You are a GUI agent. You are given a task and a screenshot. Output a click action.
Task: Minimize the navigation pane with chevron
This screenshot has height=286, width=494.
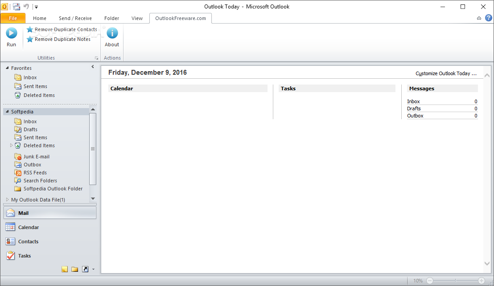(x=93, y=67)
